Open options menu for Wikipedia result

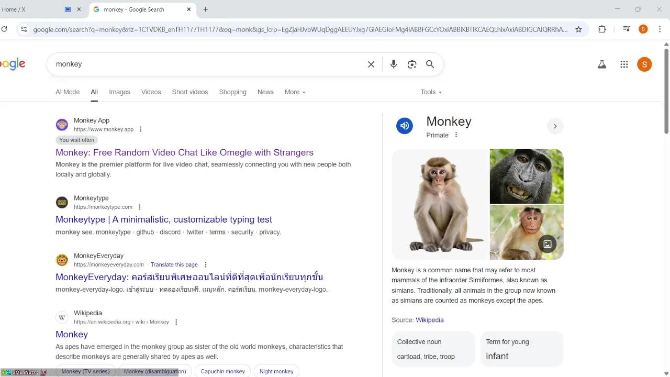176,322
